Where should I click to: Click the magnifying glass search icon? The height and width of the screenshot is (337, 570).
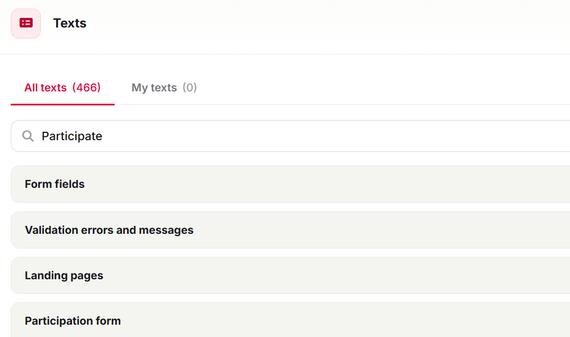28,136
